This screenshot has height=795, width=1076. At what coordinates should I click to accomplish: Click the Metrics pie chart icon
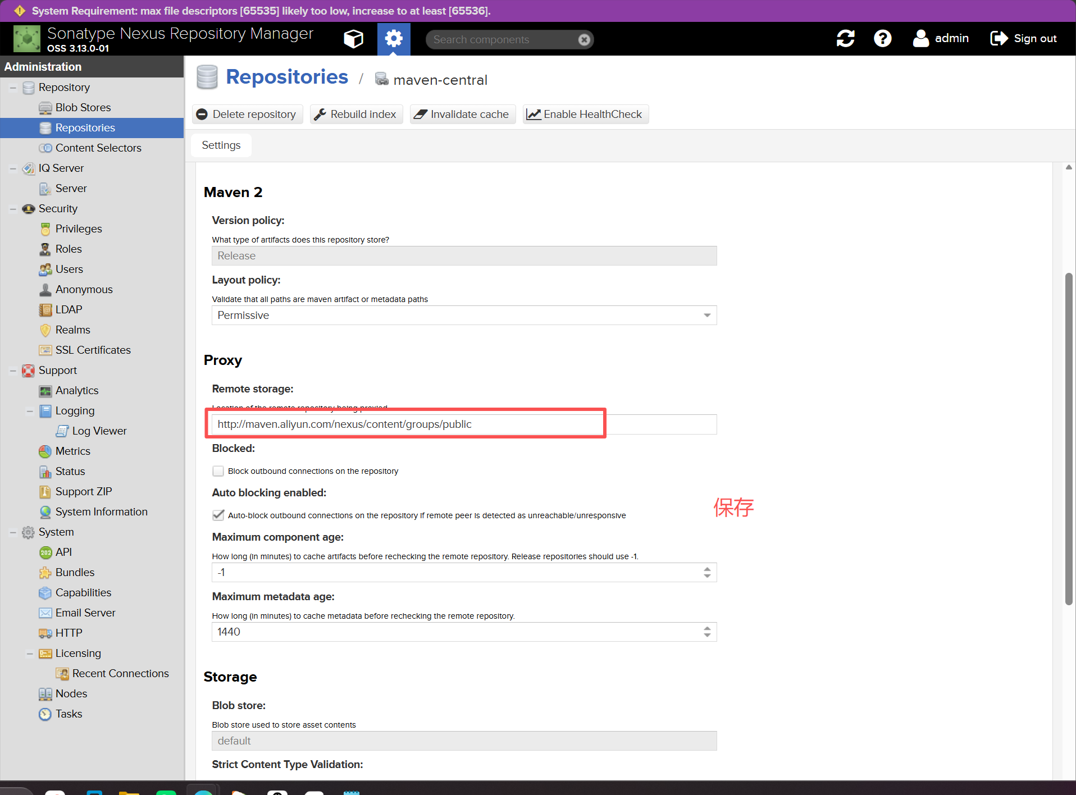click(45, 451)
